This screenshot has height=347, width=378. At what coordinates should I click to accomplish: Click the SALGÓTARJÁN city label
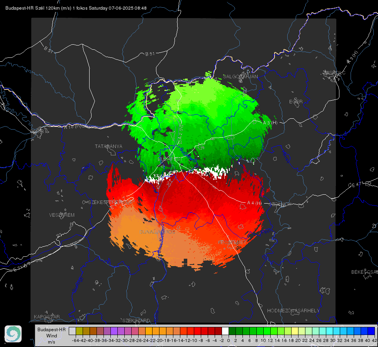tap(240, 77)
